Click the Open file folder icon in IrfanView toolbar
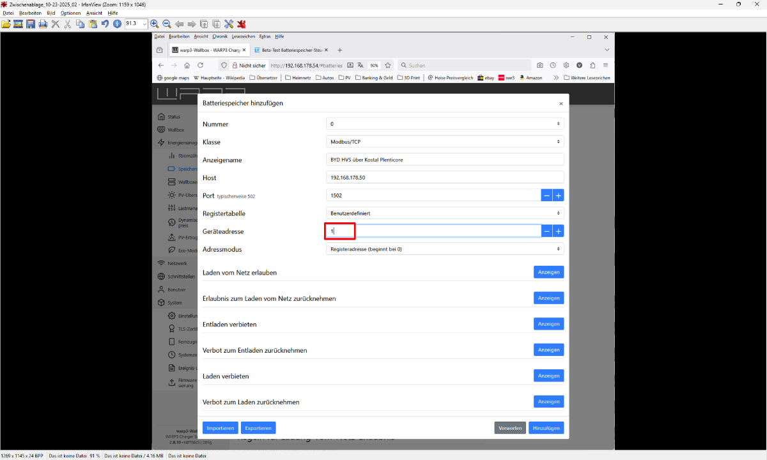 6,24
